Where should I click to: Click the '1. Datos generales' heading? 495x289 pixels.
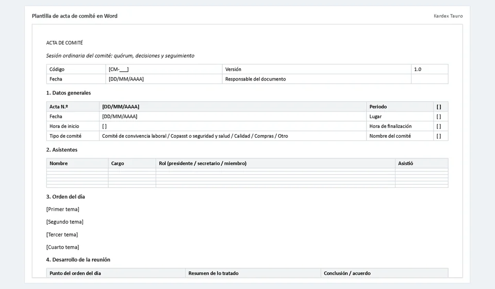pyautogui.click(x=69, y=93)
